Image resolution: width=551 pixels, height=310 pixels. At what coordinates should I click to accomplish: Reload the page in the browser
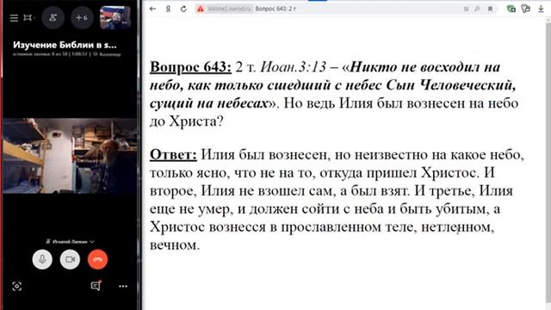183,9
